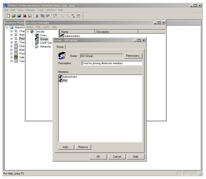Open the View menu

click(21, 10)
